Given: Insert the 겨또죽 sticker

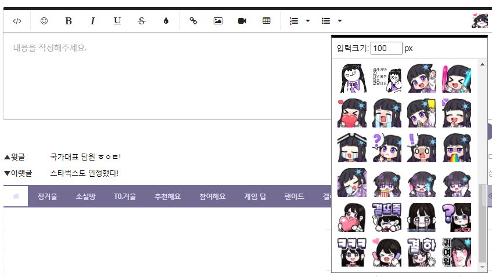Looking at the screenshot, I should (387, 217).
